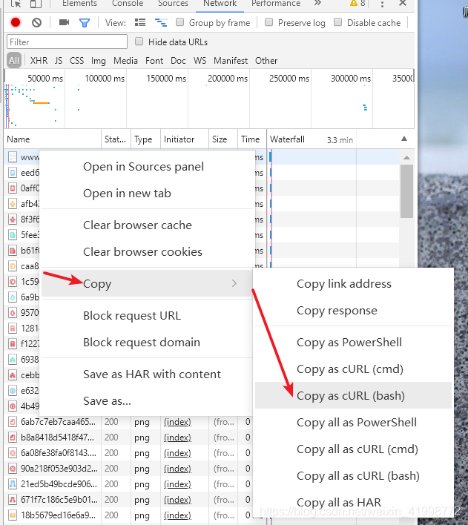Switch to the Performance tab
468x525 pixels.
coord(276,4)
